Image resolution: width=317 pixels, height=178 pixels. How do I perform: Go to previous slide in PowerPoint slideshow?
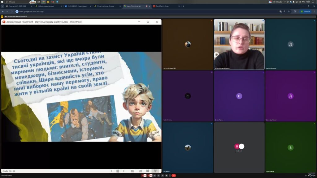coord(112,171)
